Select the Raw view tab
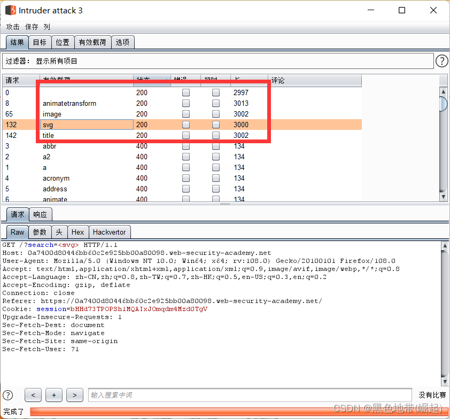450x419 pixels. click(x=17, y=232)
